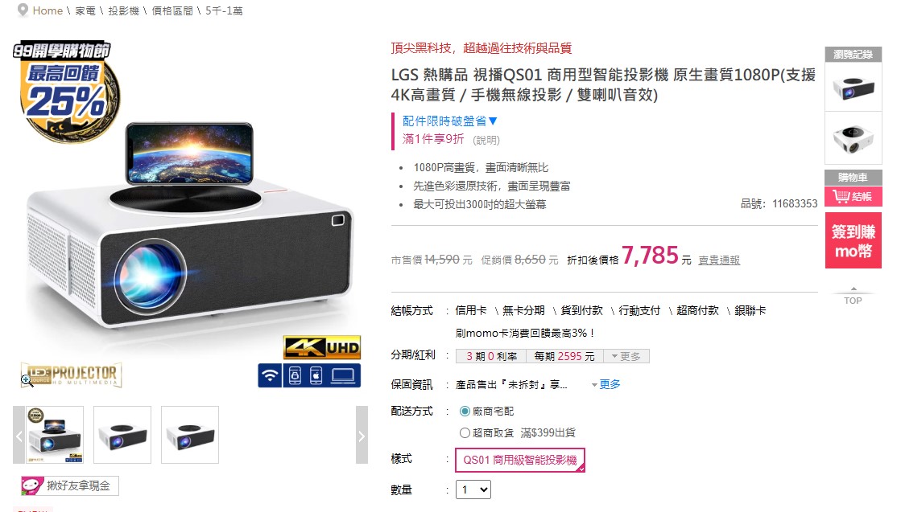Click the TOP arrow to return upward

point(853,297)
